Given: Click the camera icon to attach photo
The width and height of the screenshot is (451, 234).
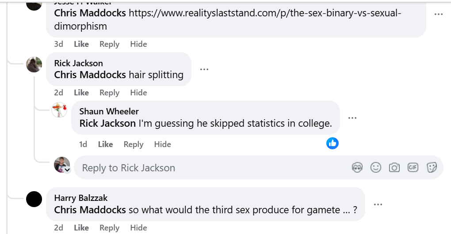Looking at the screenshot, I should [394, 167].
